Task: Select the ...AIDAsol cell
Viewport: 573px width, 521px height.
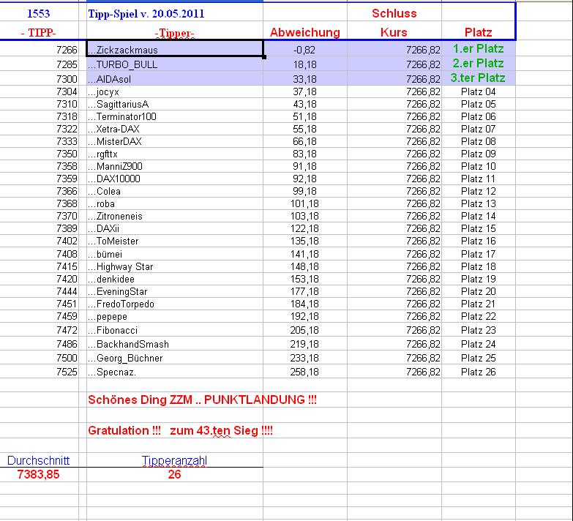Action: point(175,78)
